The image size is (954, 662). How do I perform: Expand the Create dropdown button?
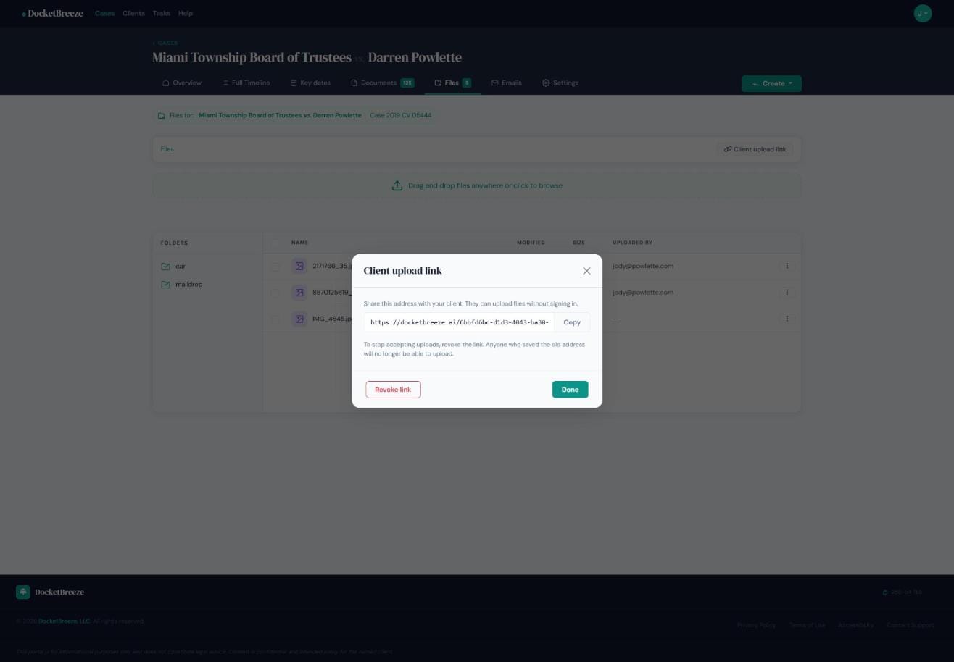coord(771,83)
